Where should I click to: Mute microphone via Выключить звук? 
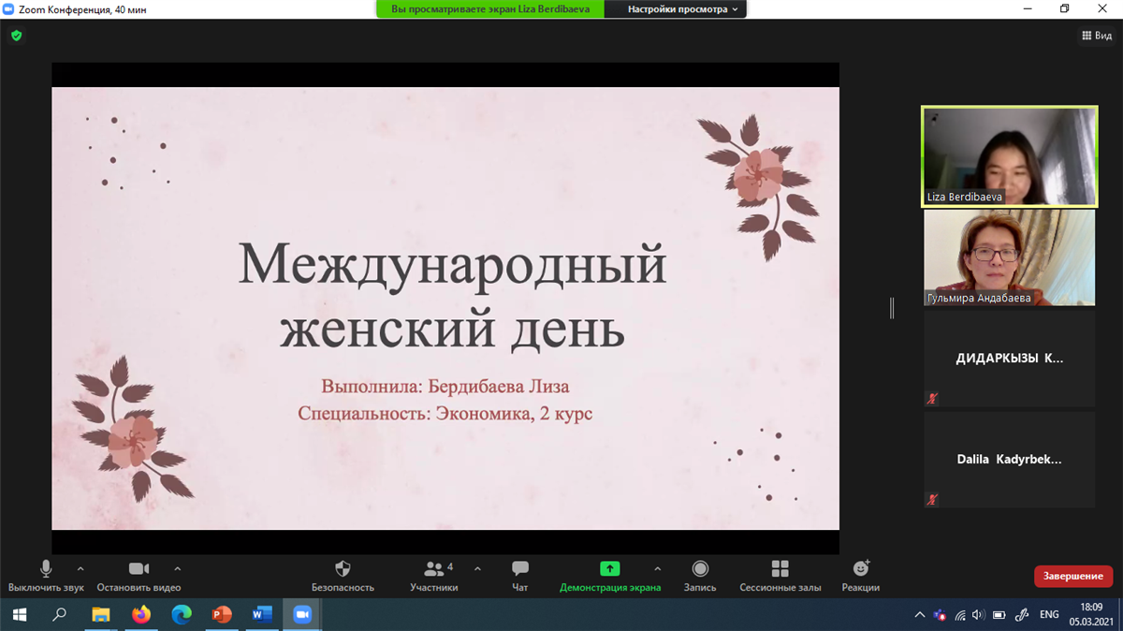[46, 569]
